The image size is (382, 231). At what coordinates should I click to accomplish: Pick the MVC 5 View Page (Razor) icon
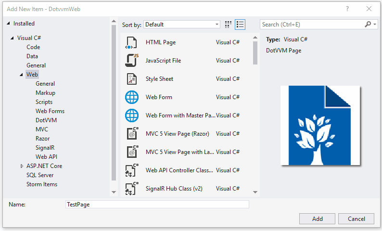coord(132,134)
